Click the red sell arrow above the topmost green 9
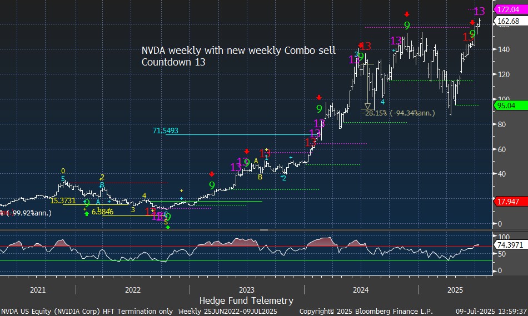The height and width of the screenshot is (316, 528). click(407, 14)
